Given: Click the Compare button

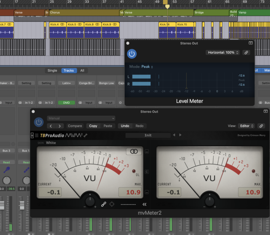Looking at the screenshot, I should [x=75, y=126].
